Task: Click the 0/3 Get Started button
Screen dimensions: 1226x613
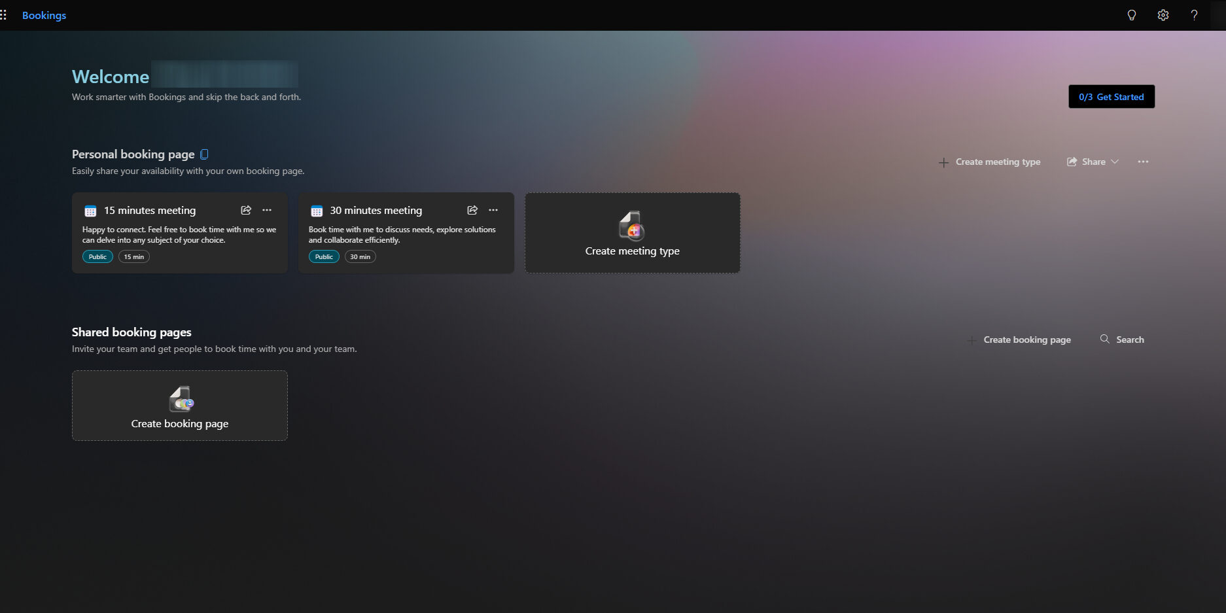Action: pyautogui.click(x=1111, y=97)
